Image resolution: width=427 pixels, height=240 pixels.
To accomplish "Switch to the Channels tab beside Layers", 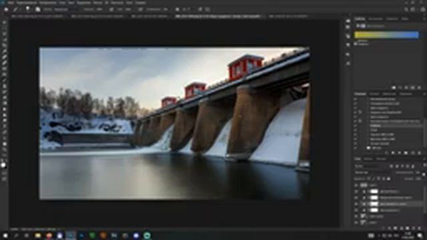I will click(368, 159).
